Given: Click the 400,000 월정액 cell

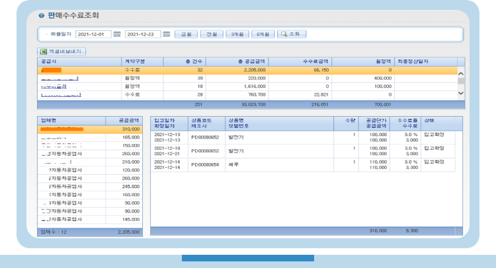Looking at the screenshot, I should (x=383, y=79).
